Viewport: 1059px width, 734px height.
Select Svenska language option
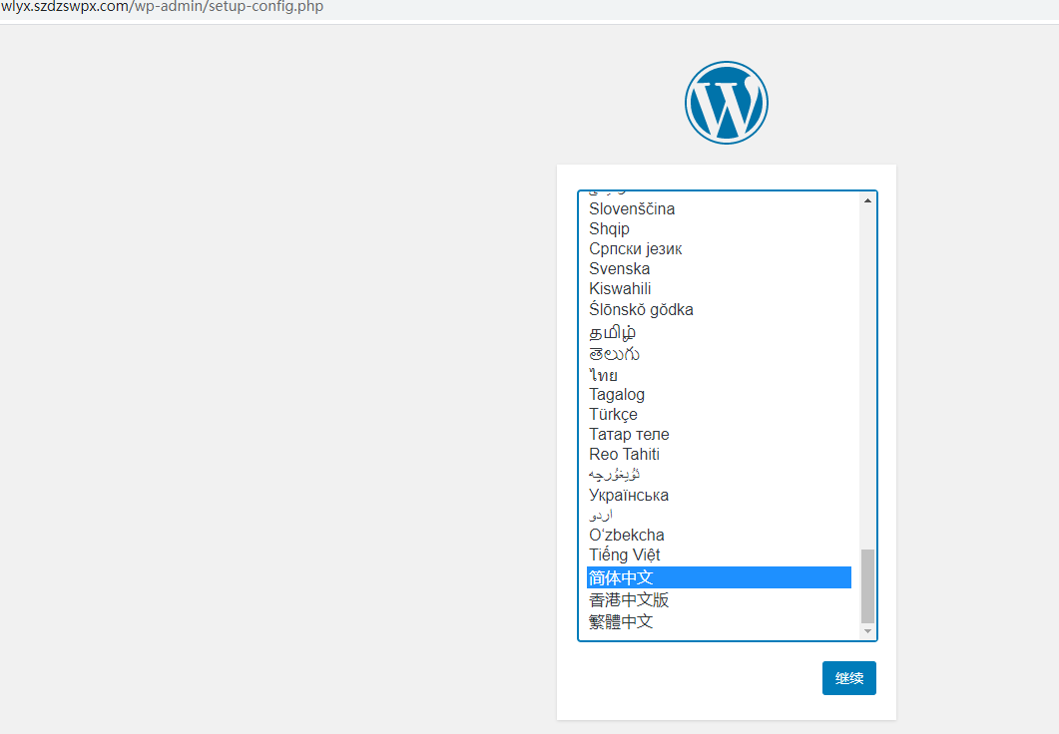(x=619, y=268)
